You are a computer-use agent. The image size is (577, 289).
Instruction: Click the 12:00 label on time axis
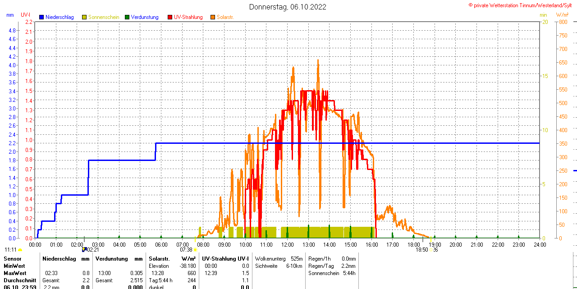(287, 245)
